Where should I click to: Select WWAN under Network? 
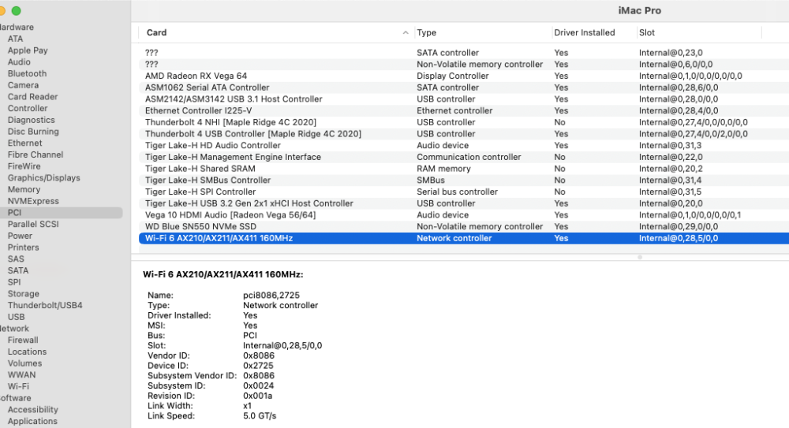(21, 374)
